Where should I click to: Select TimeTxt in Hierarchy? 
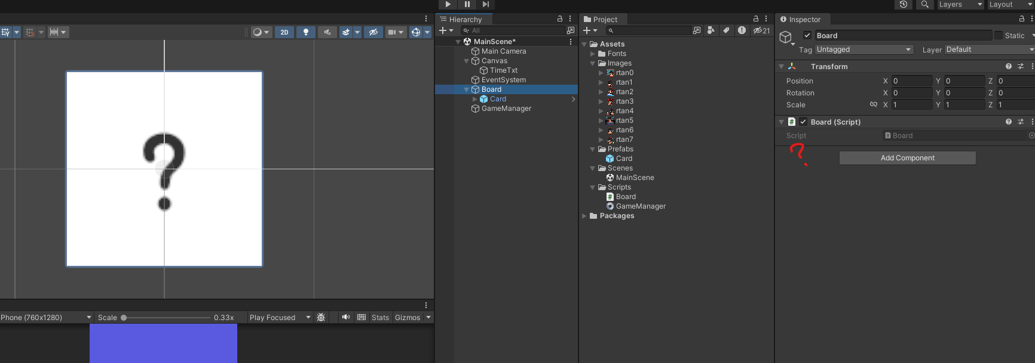pyautogui.click(x=504, y=70)
